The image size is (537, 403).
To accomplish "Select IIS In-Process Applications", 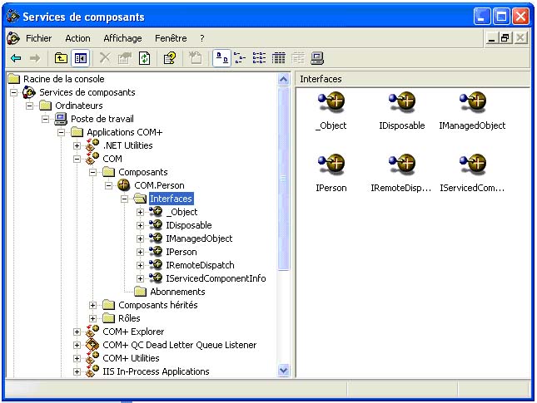I will [x=156, y=372].
